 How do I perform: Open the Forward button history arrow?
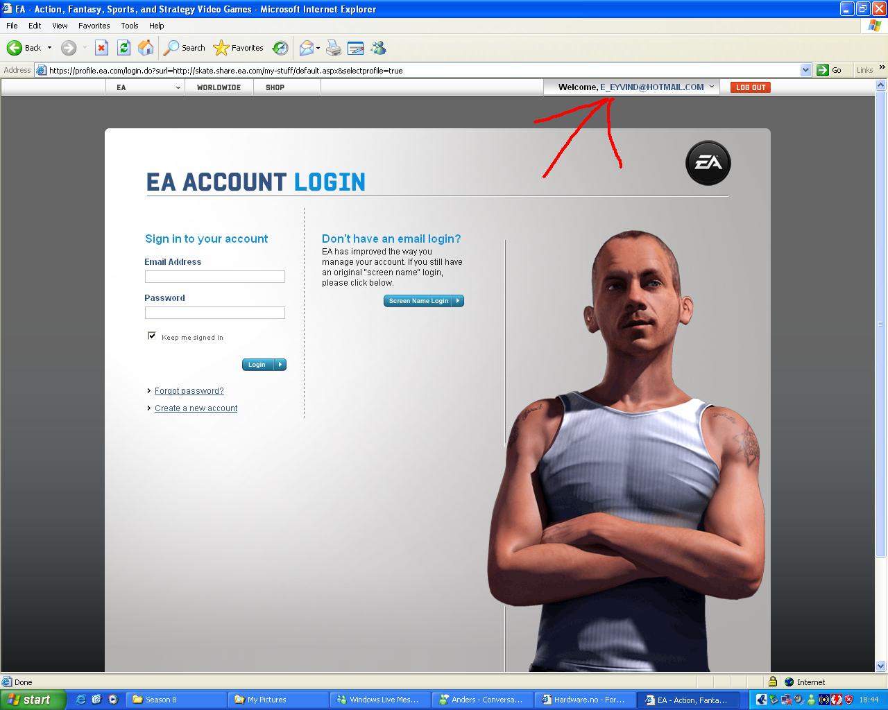point(85,48)
